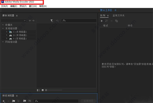This screenshot has height=103, width=153.
Task: Select the D: (本地磁盘) label
Action: pos(20,35)
